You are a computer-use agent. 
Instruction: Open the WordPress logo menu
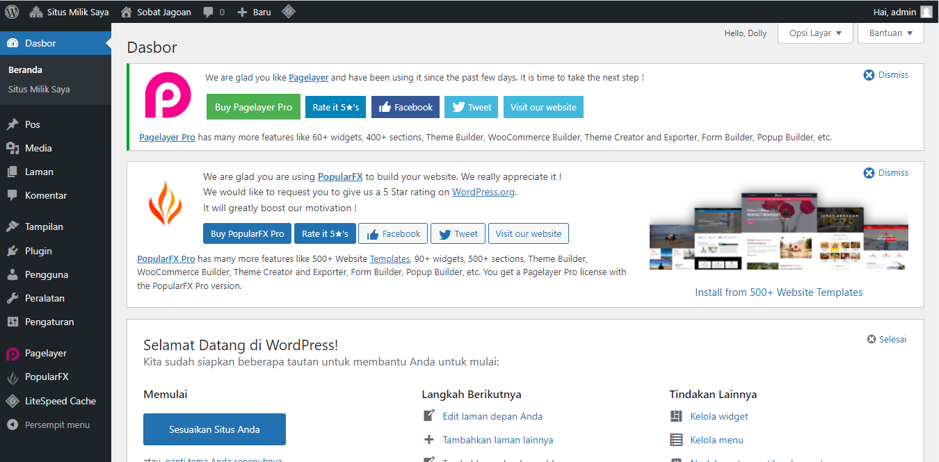12,12
